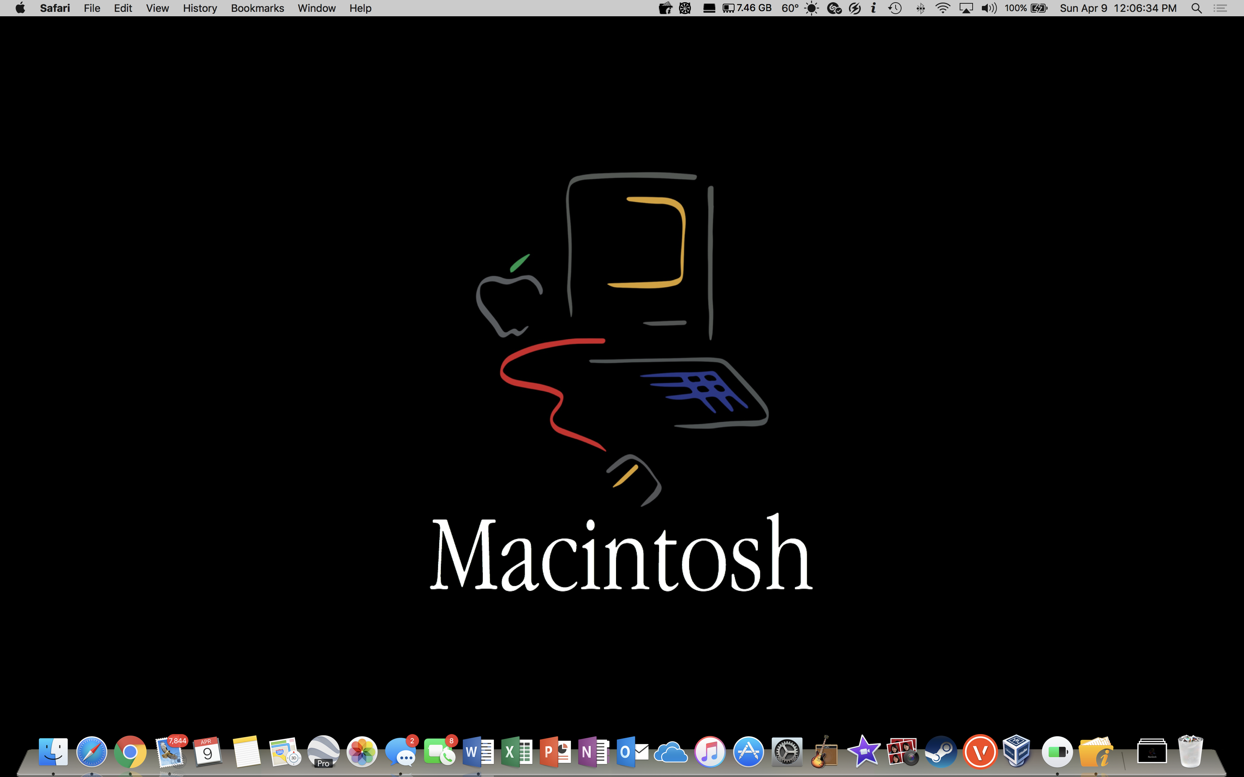Open the History menu
The height and width of the screenshot is (777, 1244).
click(x=200, y=8)
